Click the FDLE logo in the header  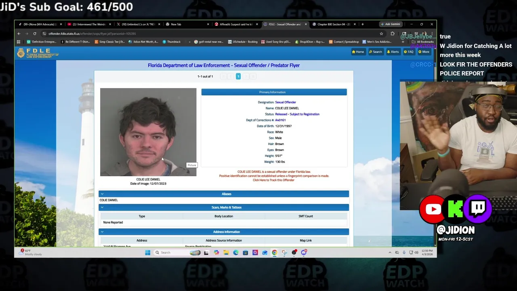click(38, 53)
